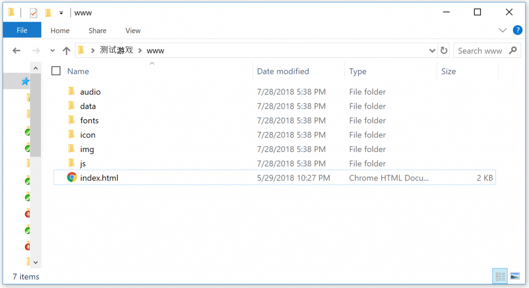The height and width of the screenshot is (288, 529).
Task: Click the Up one level arrow
Action: (67, 51)
